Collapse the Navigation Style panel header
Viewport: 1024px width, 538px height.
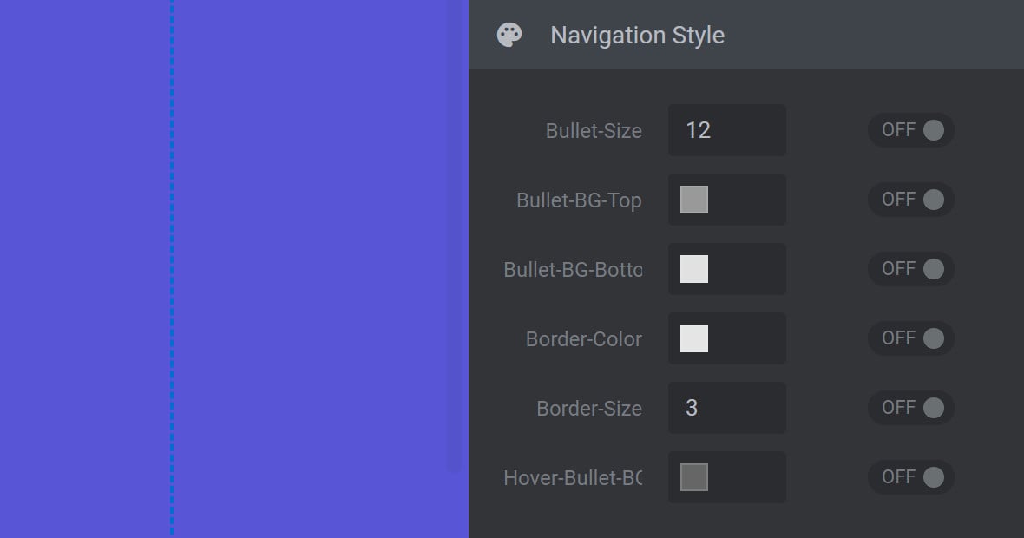(x=745, y=35)
